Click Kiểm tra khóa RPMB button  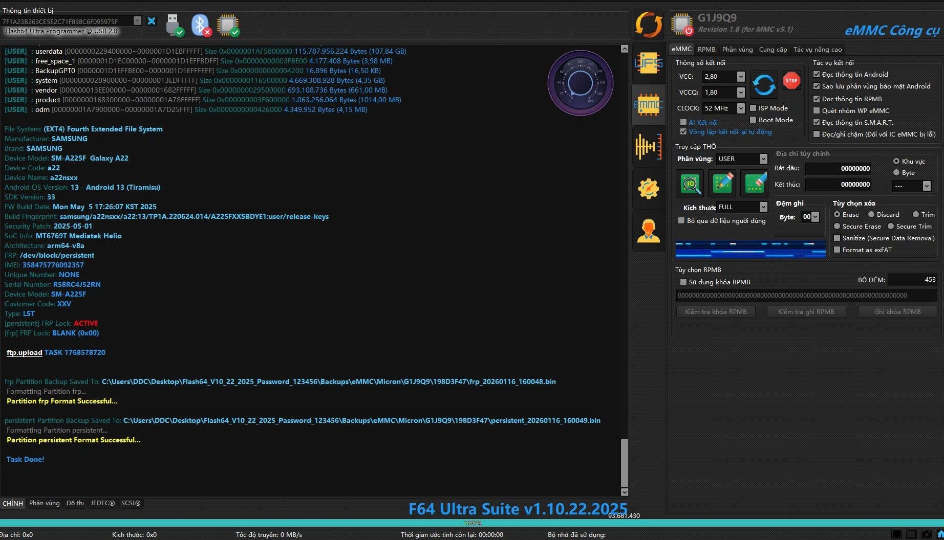[x=716, y=311]
